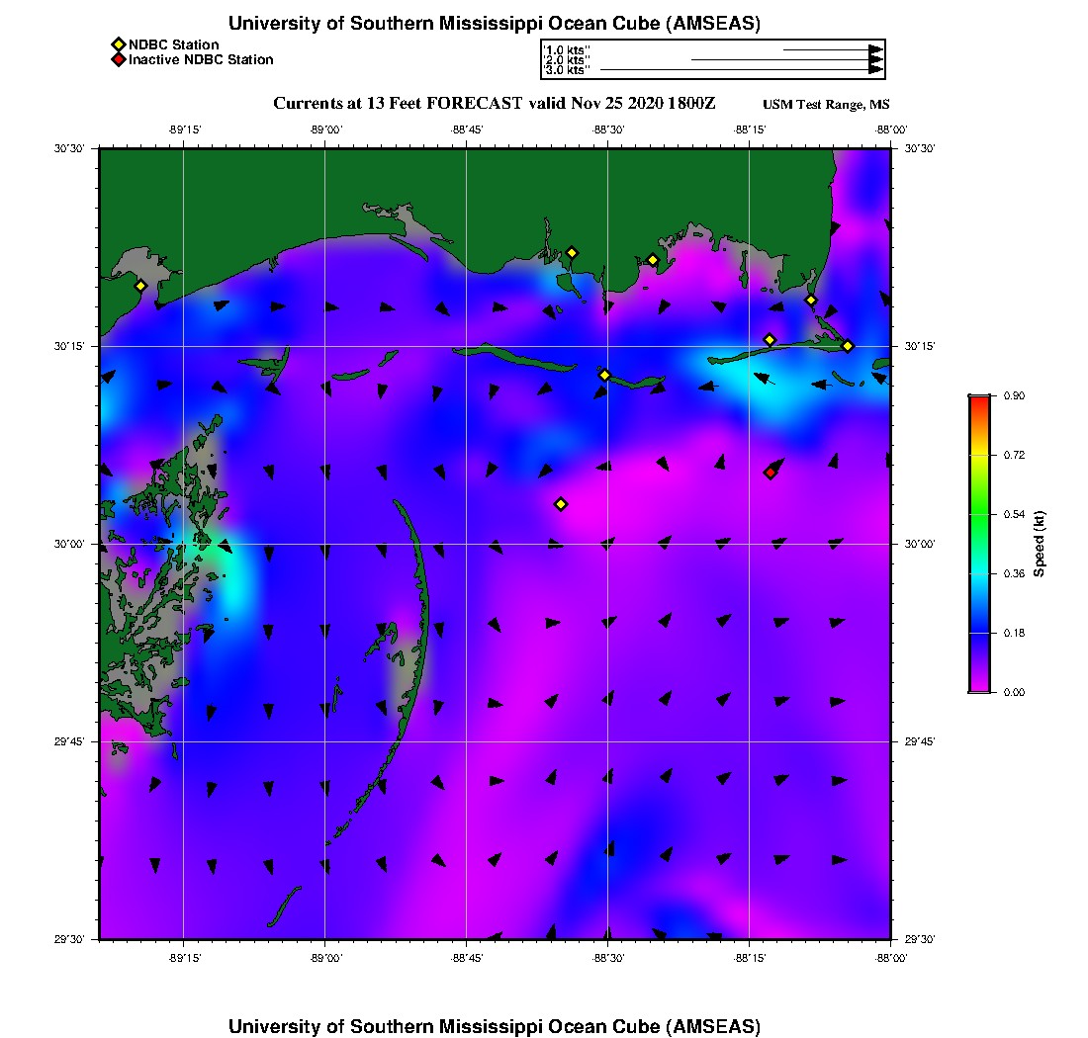Pick the yellow station on the -88°30' gridline
1088x1038 pixels.
coord(605,375)
